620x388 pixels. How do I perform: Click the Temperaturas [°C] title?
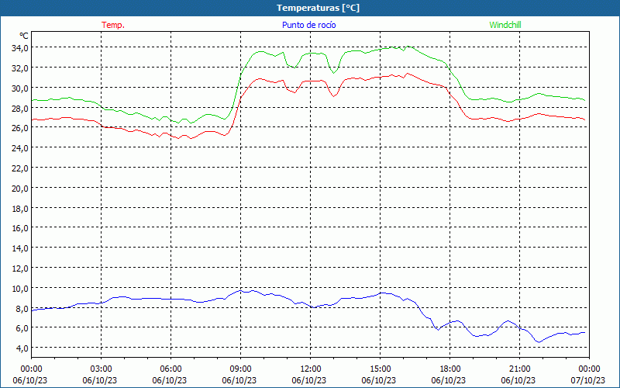click(318, 8)
